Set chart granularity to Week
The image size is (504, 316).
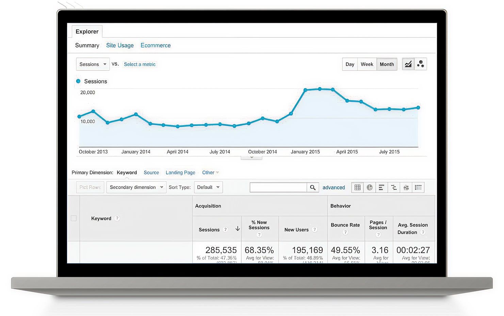pos(367,64)
